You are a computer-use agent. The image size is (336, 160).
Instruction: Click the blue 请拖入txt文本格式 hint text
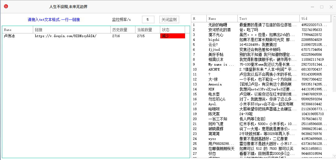[54, 19]
